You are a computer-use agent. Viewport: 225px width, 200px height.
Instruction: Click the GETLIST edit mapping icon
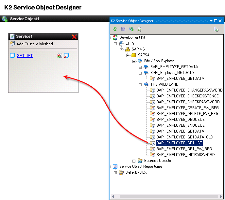tap(60, 55)
